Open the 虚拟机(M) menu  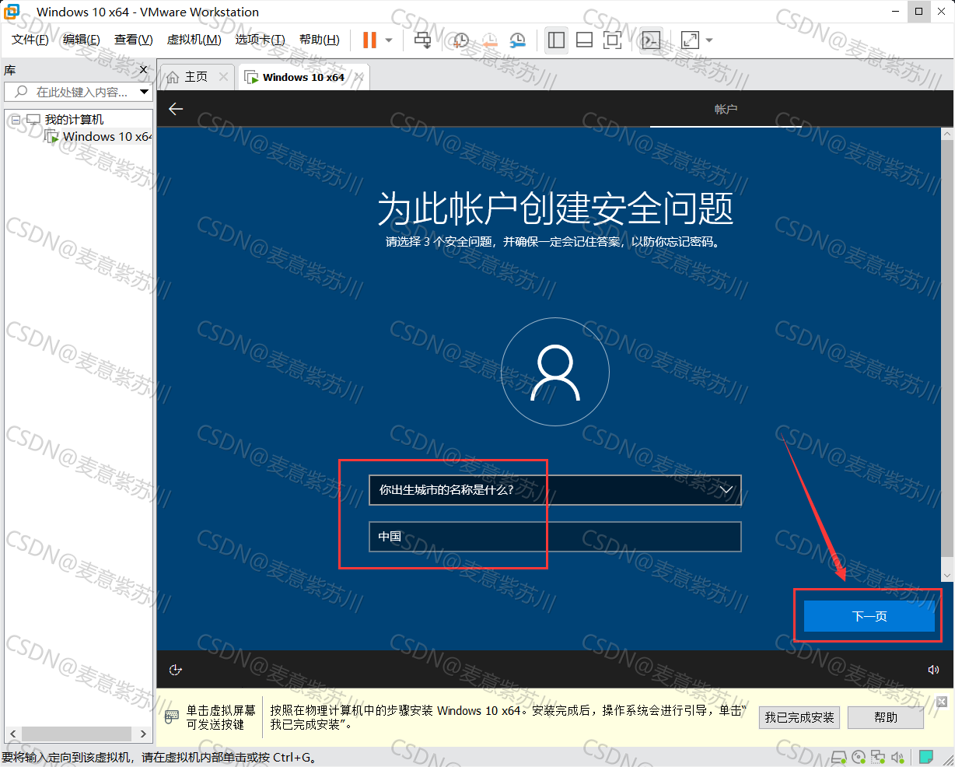click(194, 40)
